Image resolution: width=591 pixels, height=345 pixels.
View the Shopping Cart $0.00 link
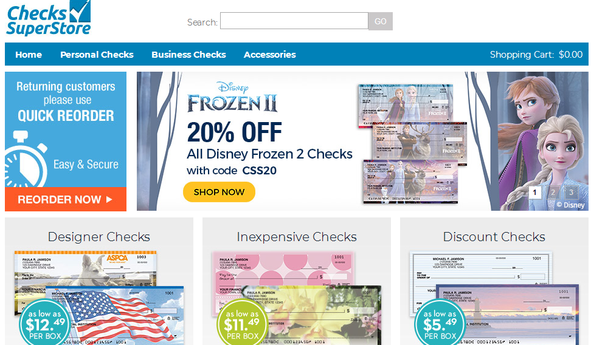536,55
